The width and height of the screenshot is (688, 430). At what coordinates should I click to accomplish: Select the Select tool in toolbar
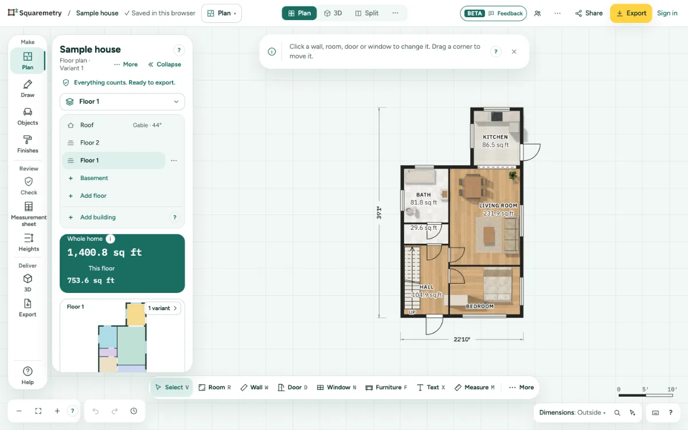(x=172, y=388)
